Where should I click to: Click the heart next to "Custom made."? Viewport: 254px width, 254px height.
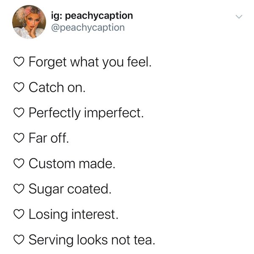[x=19, y=164]
